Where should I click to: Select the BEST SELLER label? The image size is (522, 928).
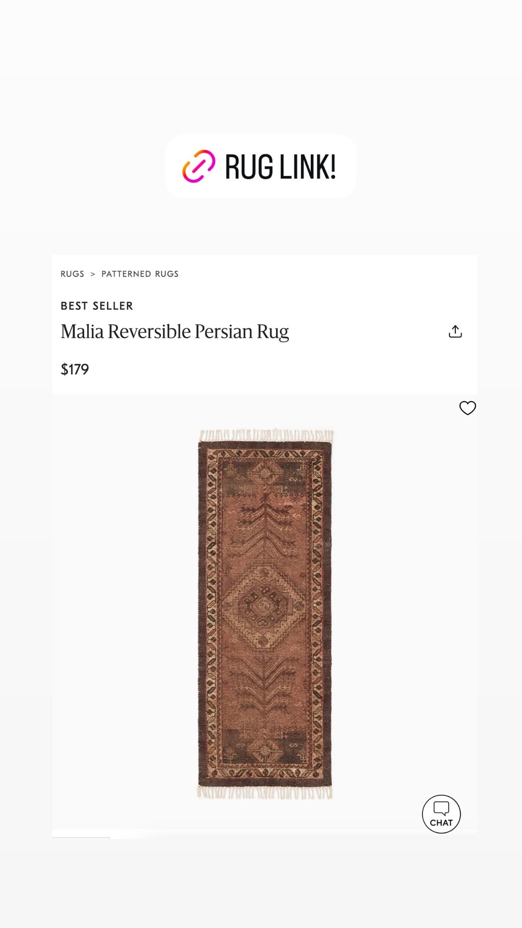pyautogui.click(x=97, y=306)
